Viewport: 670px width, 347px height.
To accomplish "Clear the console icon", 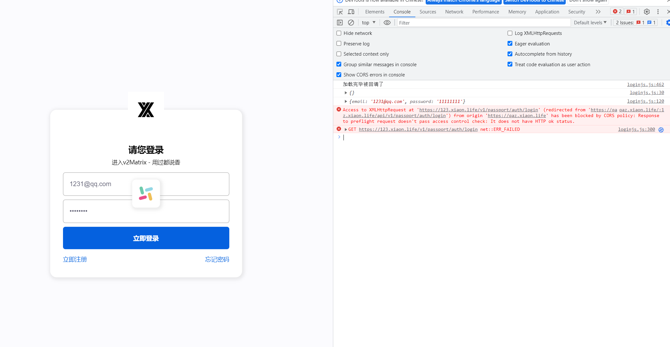I will point(351,23).
